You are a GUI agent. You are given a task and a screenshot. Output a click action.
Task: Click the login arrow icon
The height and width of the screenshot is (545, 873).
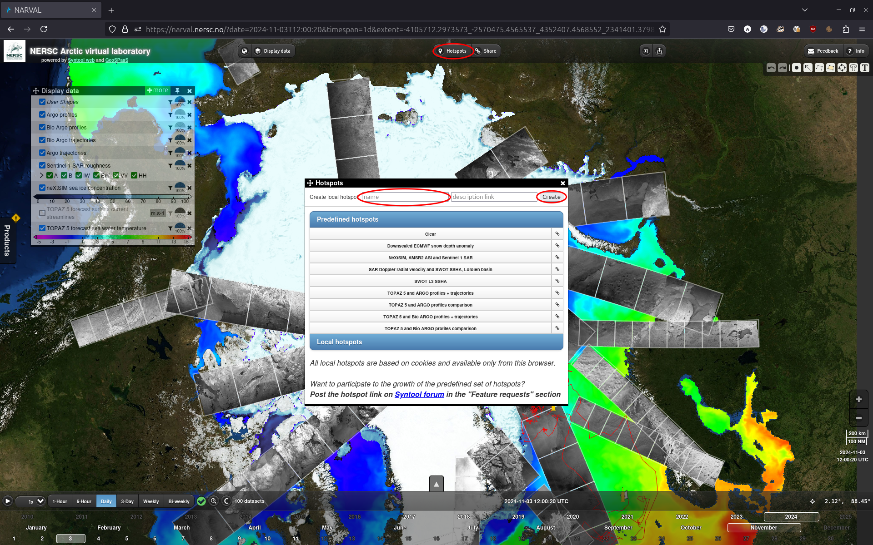pyautogui.click(x=646, y=51)
